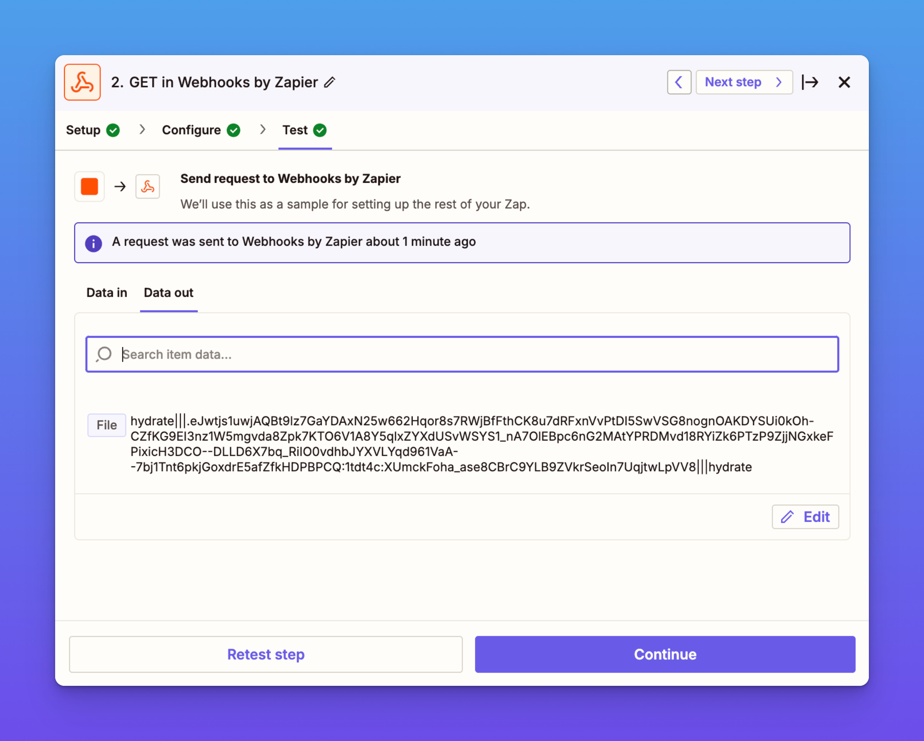
Task: Close the step editor with the X
Action: tap(844, 82)
